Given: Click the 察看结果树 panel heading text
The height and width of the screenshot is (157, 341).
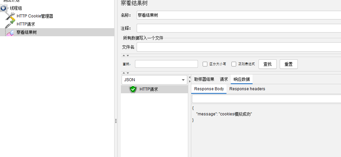Looking at the screenshot, I should pyautogui.click(x=134, y=3).
